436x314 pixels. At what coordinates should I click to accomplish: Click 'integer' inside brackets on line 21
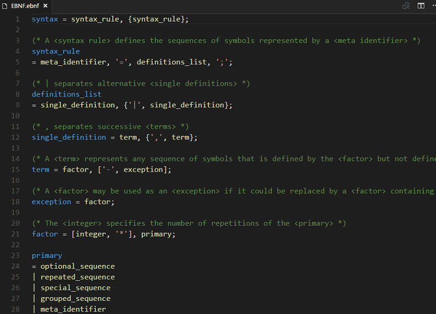(90, 234)
